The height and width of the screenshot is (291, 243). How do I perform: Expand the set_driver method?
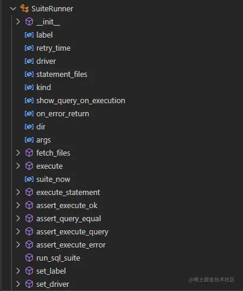[x=18, y=284]
